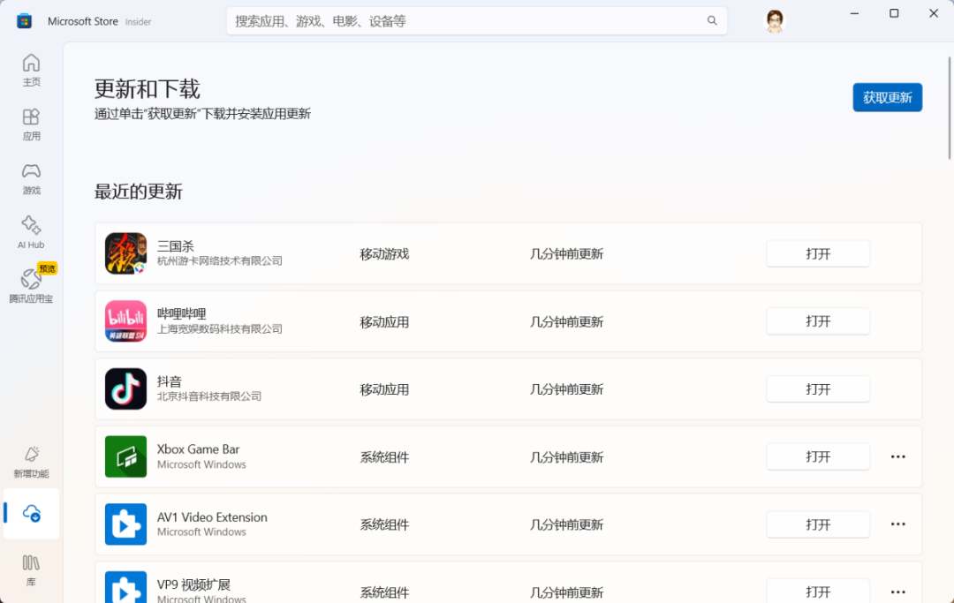Select the 哔哩哔哩 app name text
This screenshot has width=954, height=603.
181,313
